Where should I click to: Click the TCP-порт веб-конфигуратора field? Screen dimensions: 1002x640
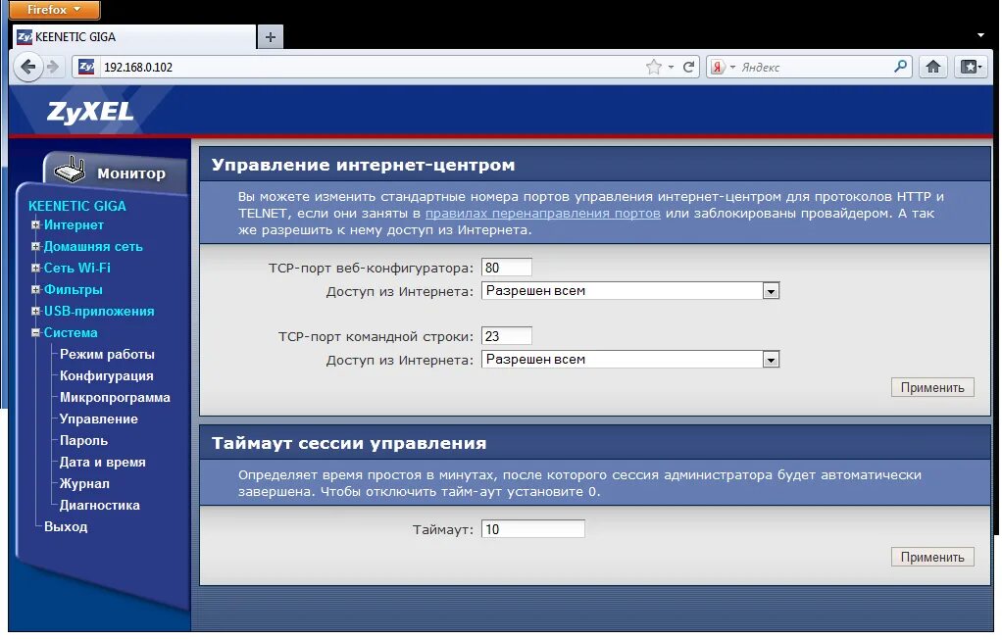coord(506,268)
